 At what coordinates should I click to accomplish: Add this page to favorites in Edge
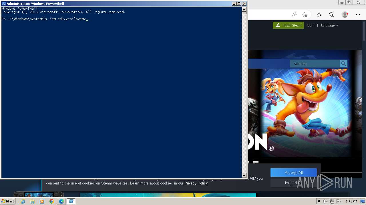coord(305,15)
